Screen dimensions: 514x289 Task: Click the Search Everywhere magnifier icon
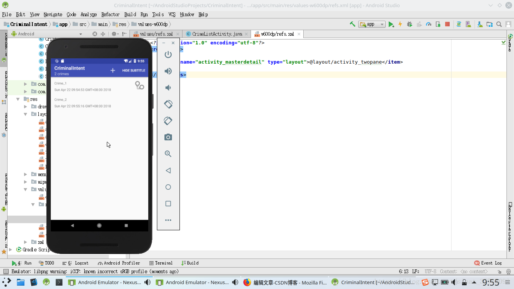(x=499, y=24)
